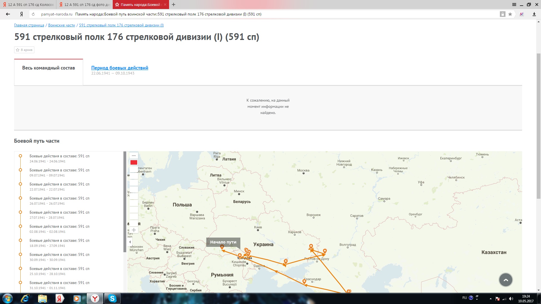Open new browser tab with plus
Image resolution: width=541 pixels, height=304 pixels.
[174, 5]
